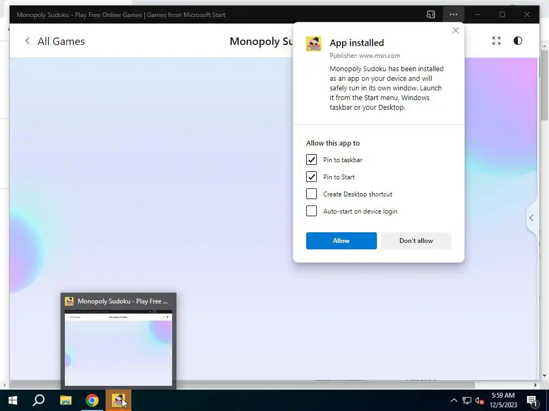This screenshot has height=411, width=549.
Task: Select the Monopoly Sudoku taskbar preview thumbnail
Action: pyautogui.click(x=118, y=341)
